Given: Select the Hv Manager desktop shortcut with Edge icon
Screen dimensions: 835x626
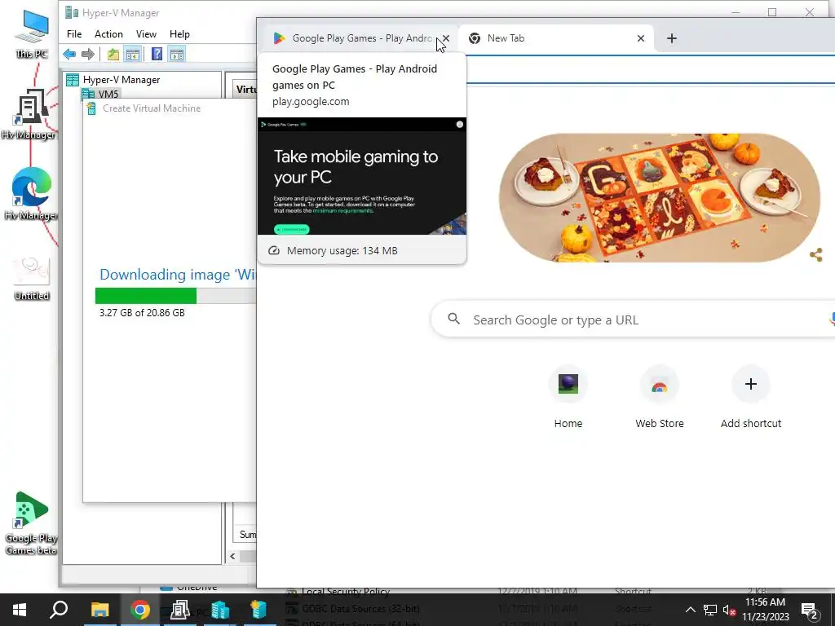Looking at the screenshot, I should 32,194.
